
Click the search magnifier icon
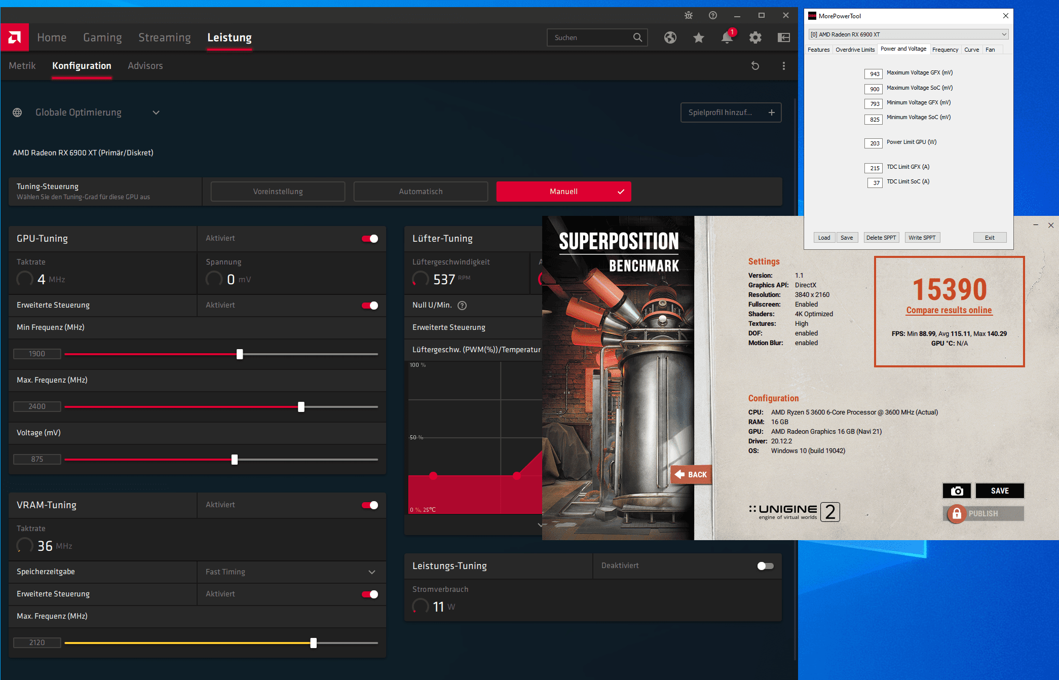637,37
